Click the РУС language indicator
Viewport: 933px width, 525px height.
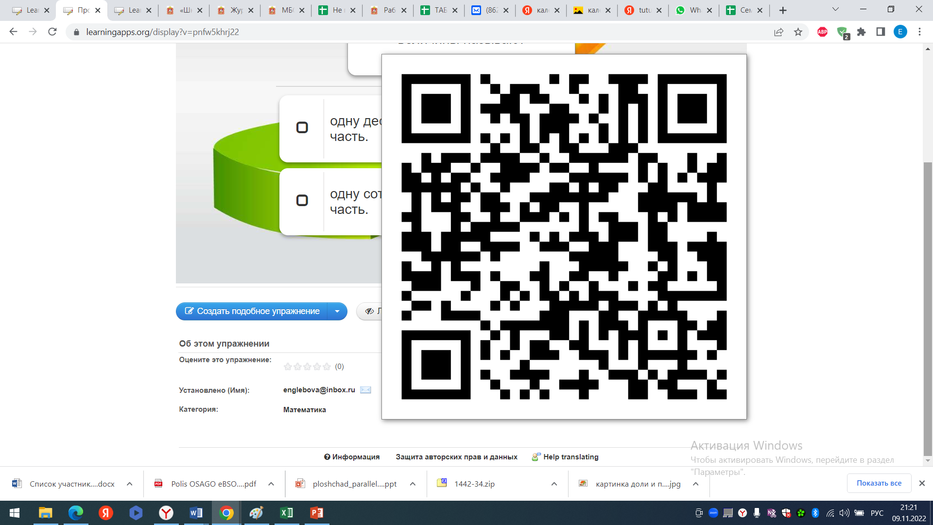(x=877, y=513)
